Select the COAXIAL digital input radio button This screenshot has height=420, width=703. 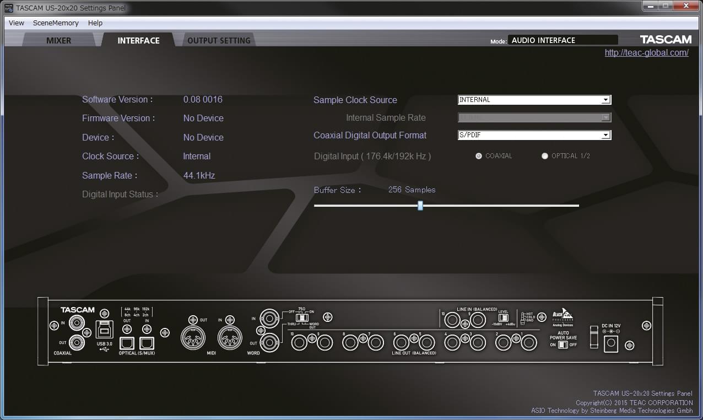click(479, 156)
